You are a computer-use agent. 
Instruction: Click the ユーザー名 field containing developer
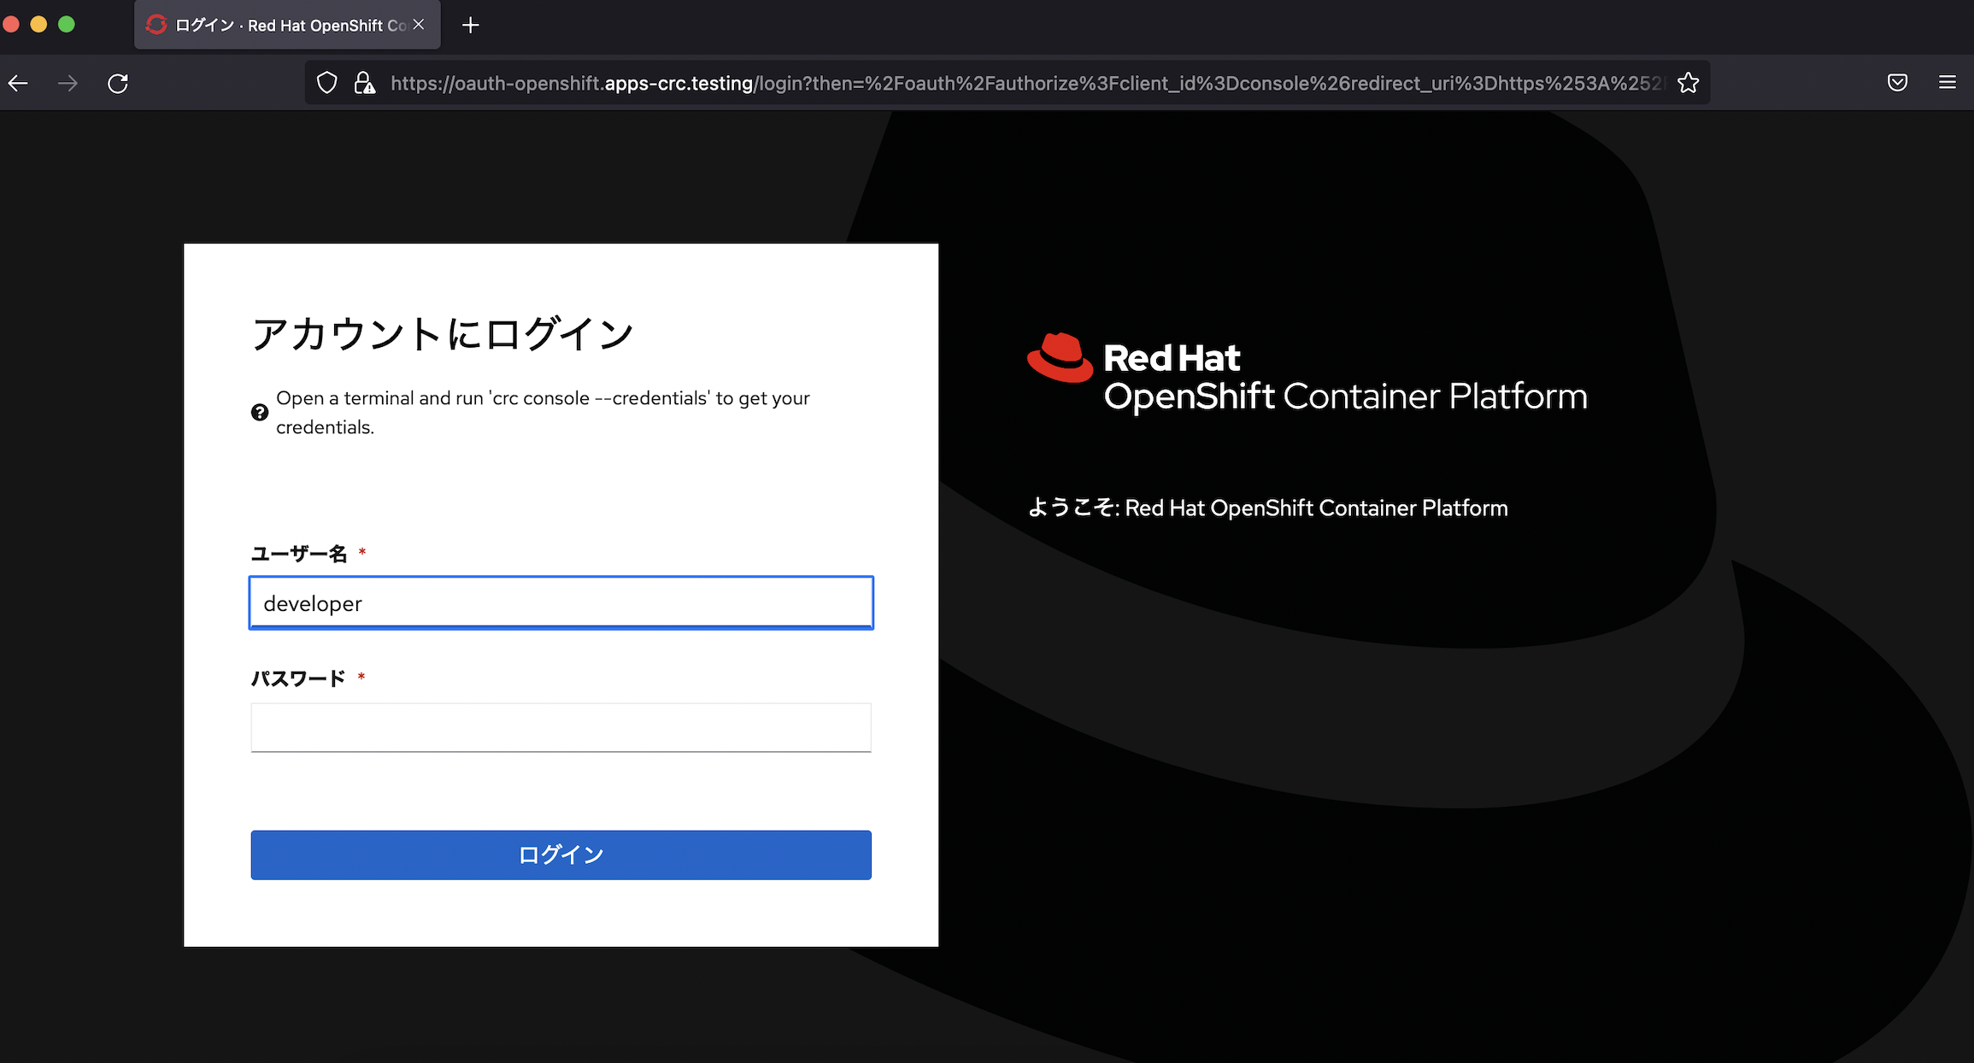pyautogui.click(x=561, y=603)
